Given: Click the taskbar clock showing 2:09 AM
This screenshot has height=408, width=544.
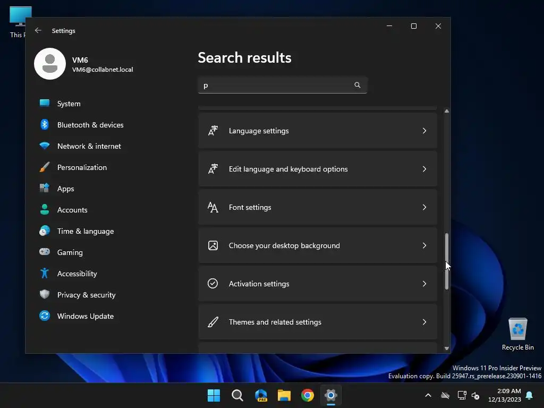Looking at the screenshot, I should click(505, 395).
